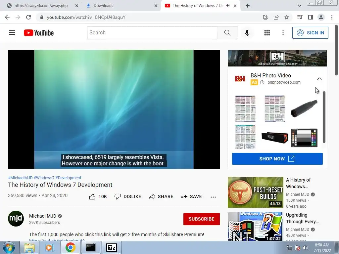Open bhphotovideo.com ad link
This screenshot has width=339, height=254.
click(x=284, y=82)
